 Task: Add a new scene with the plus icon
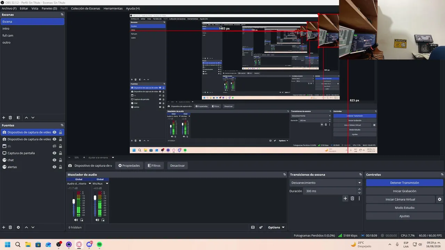pyautogui.click(x=4, y=118)
